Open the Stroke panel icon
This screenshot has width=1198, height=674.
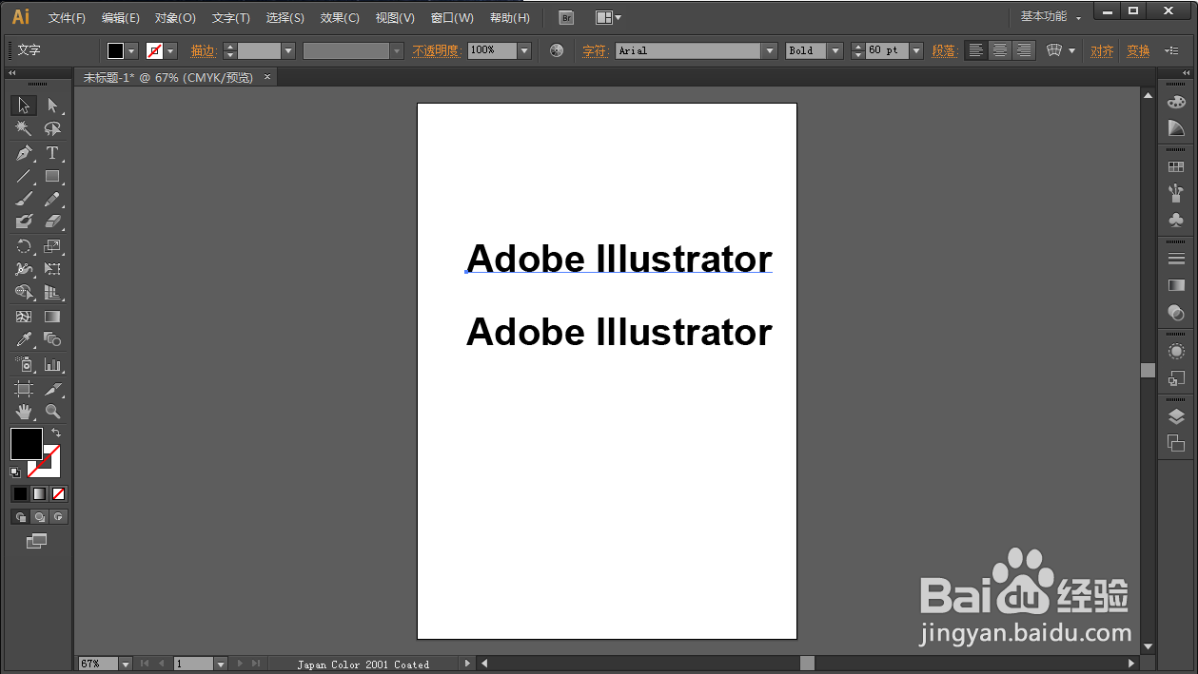click(1176, 259)
